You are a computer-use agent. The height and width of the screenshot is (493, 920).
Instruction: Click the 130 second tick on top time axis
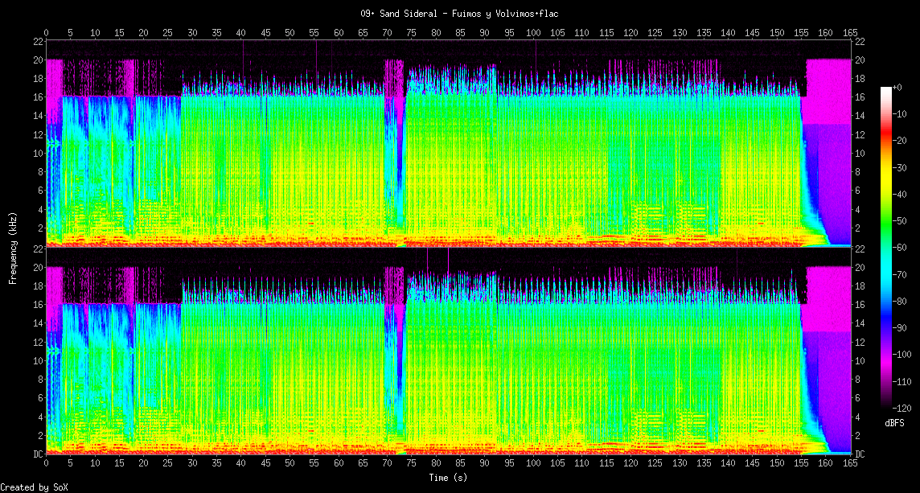680,33
